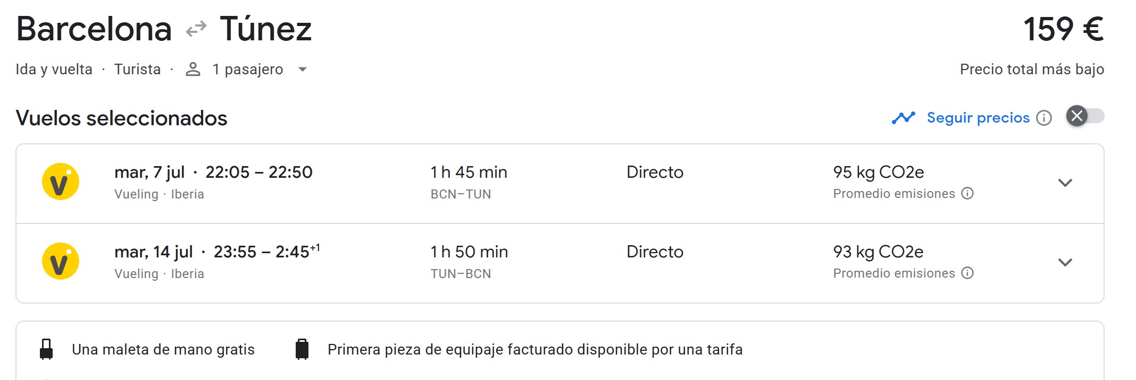Click the Seguir precios link
The width and height of the screenshot is (1136, 380).
(978, 117)
